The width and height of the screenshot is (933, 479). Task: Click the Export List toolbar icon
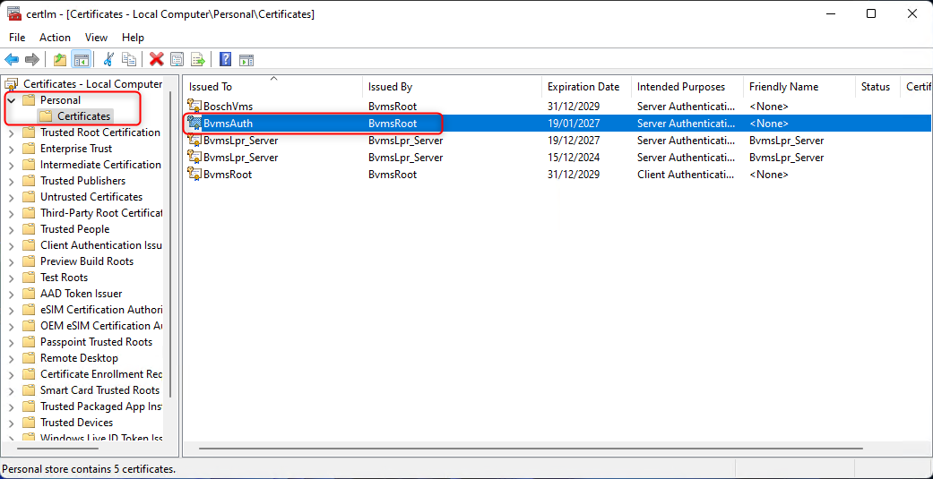[x=198, y=59]
